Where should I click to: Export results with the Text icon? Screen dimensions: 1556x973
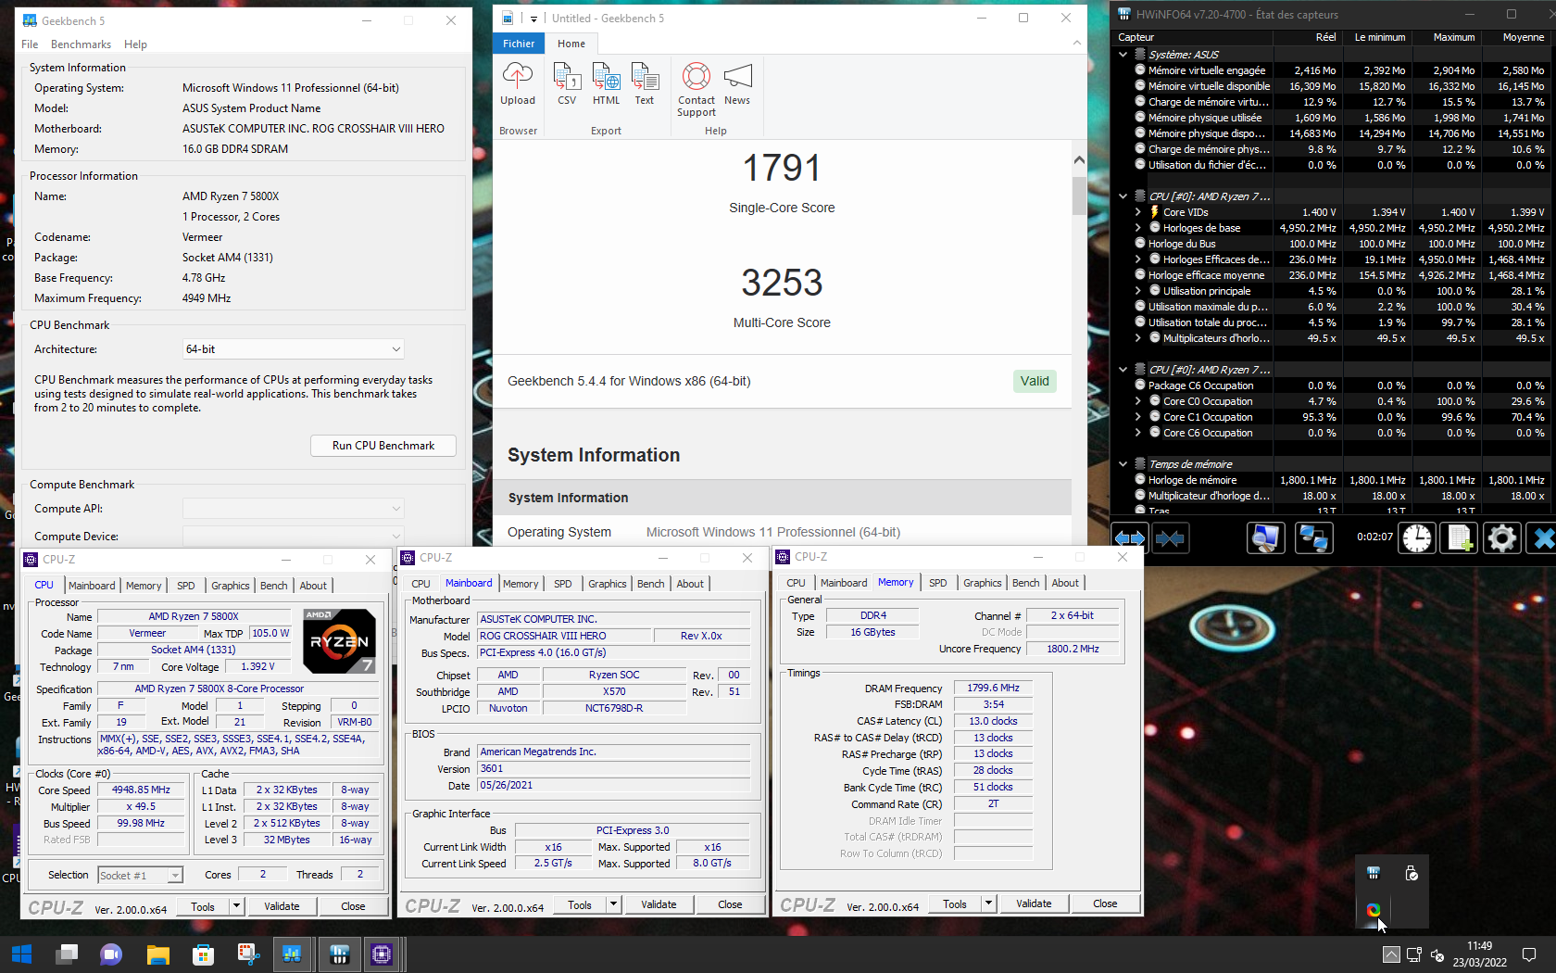click(x=645, y=84)
